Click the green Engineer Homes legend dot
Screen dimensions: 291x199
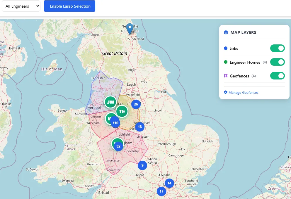(226, 62)
